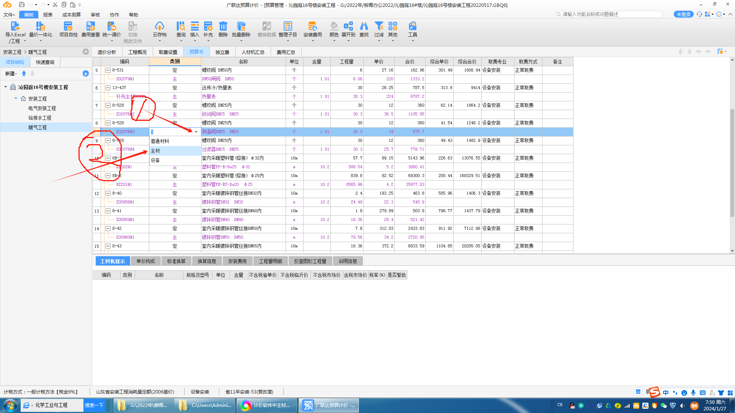Click the save icon in title bar
The height and width of the screenshot is (413, 735).
tap(21, 5)
